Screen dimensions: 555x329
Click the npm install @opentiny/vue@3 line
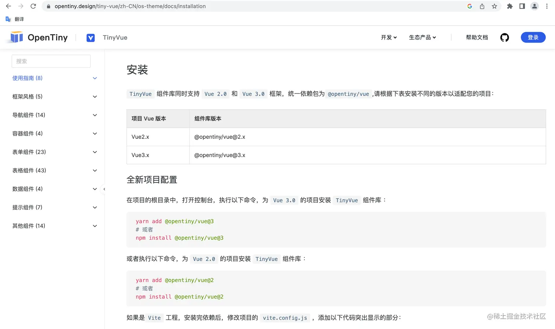(179, 238)
